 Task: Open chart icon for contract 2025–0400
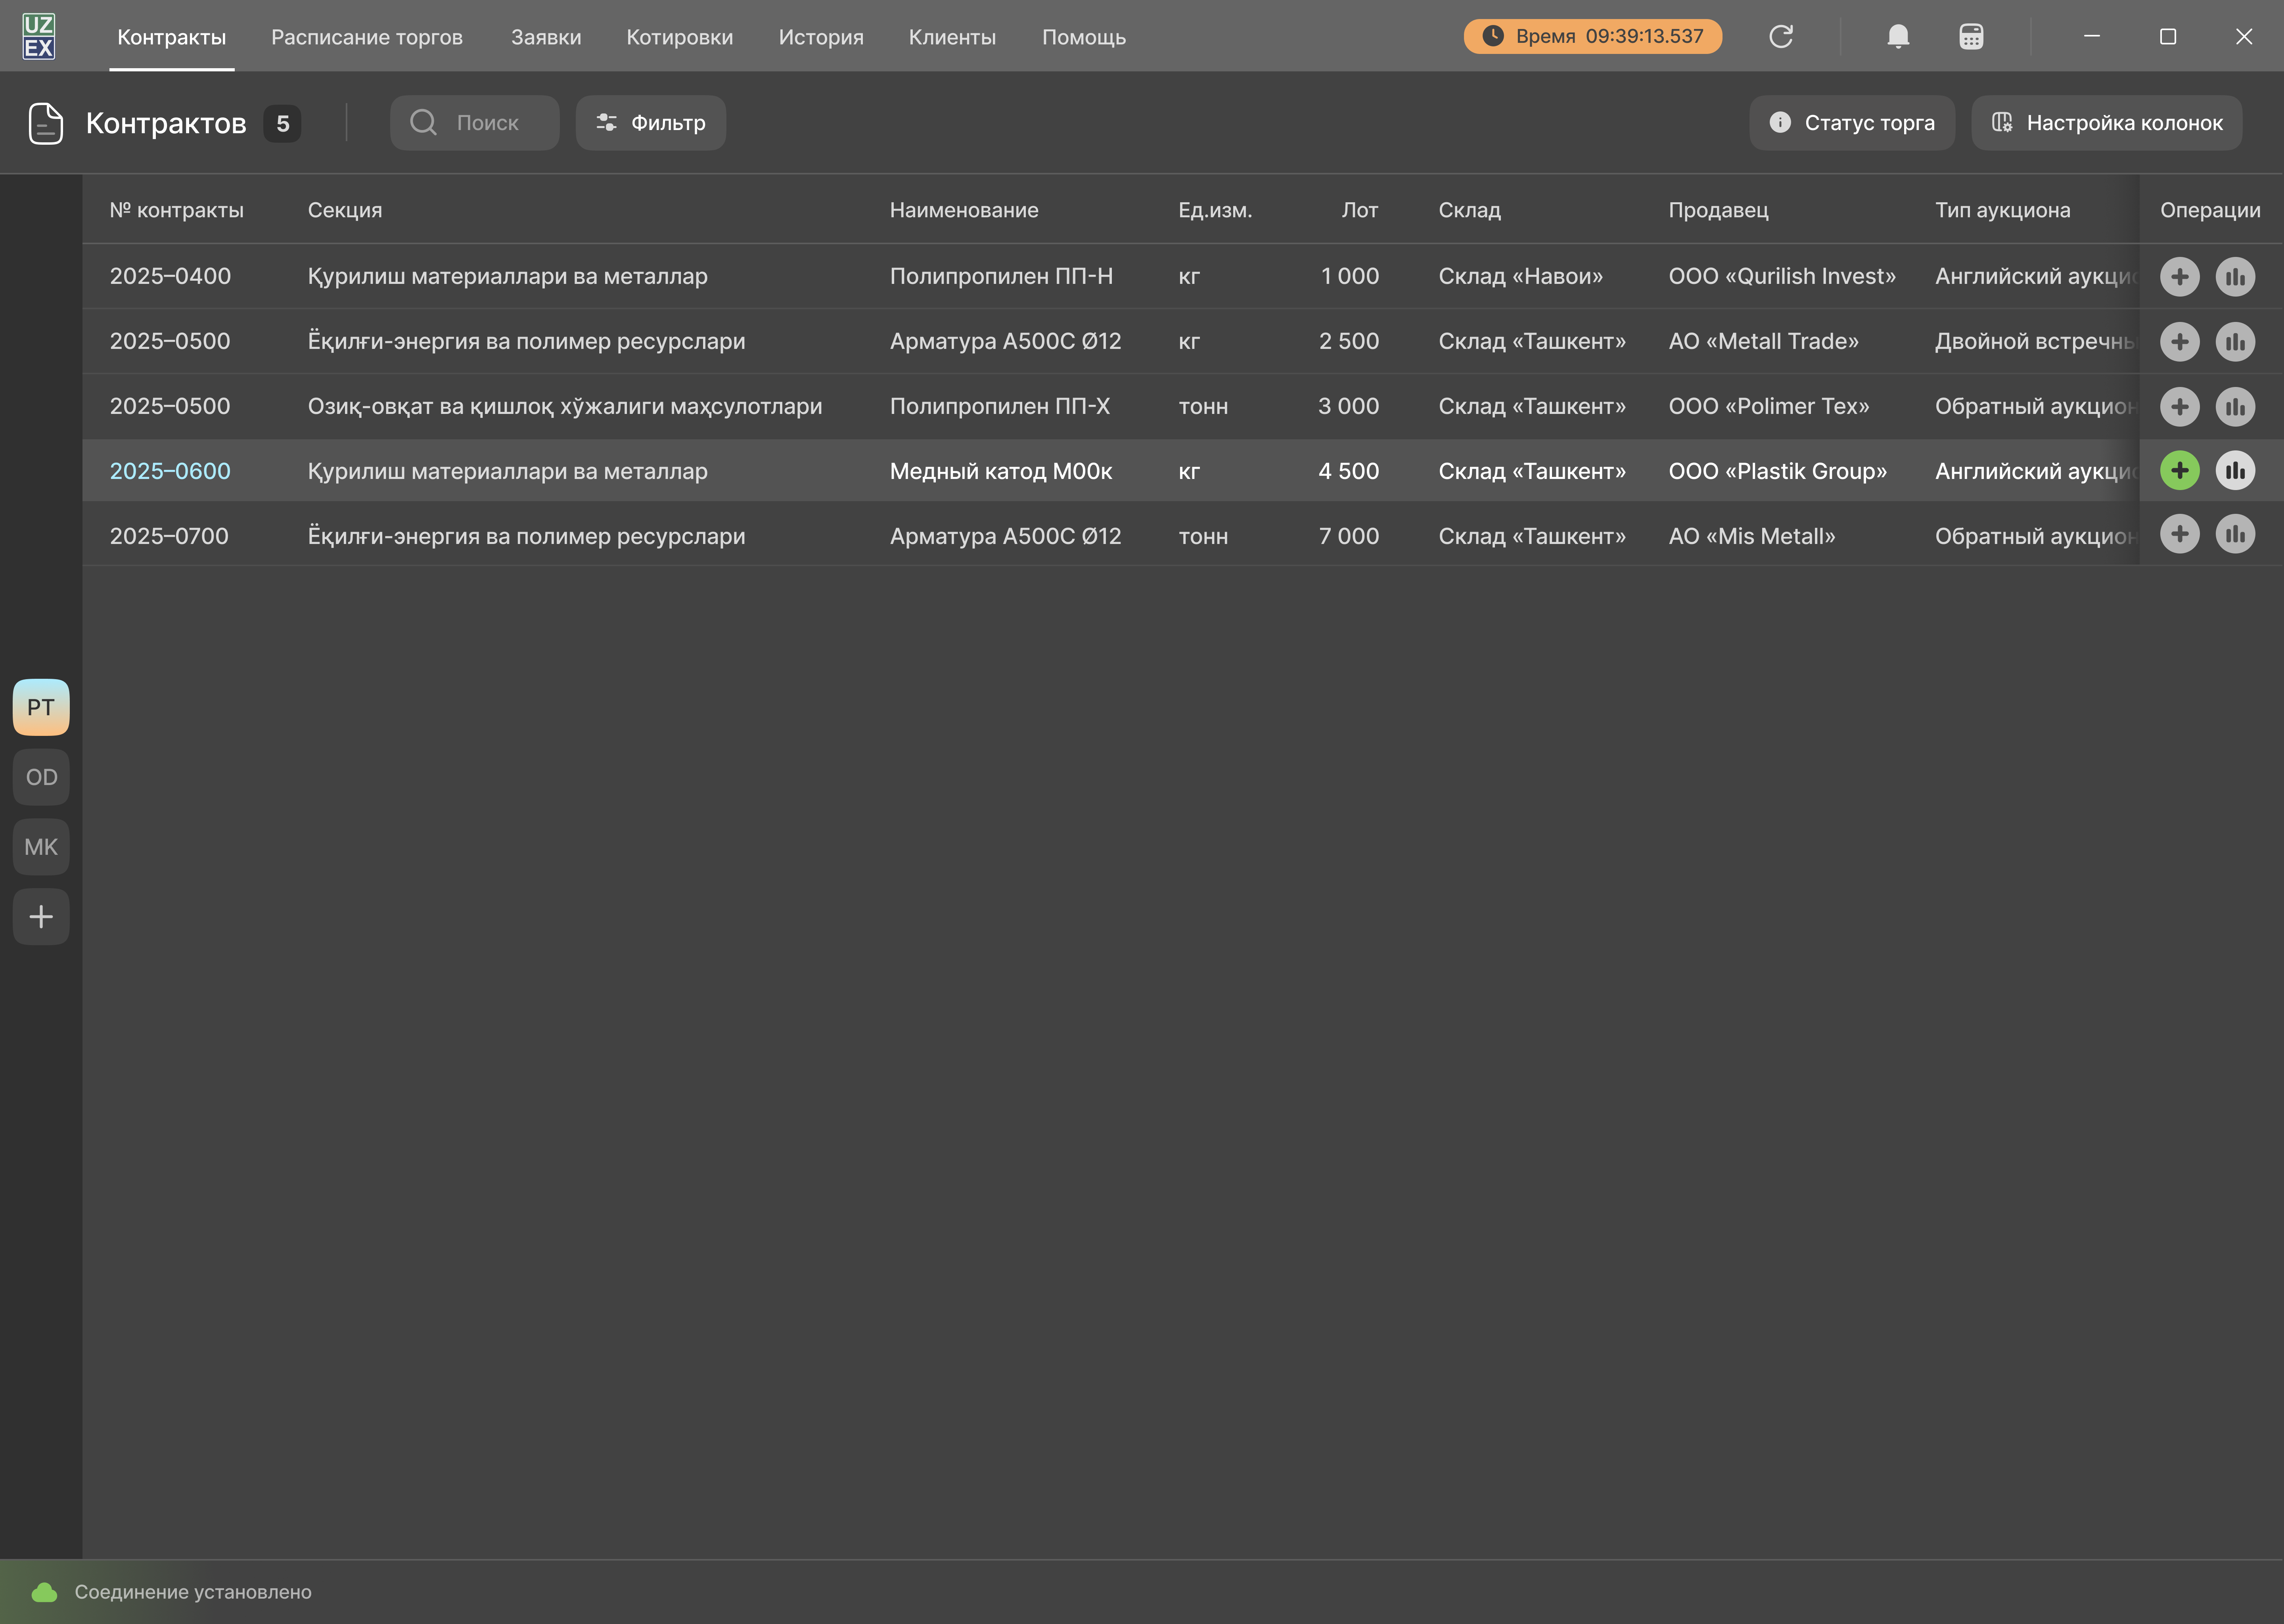tap(2235, 276)
